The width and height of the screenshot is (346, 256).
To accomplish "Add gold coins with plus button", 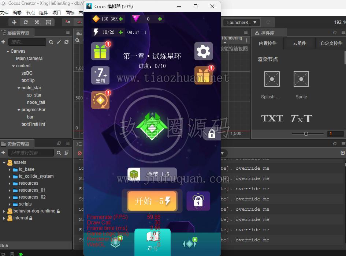I will [x=121, y=19].
